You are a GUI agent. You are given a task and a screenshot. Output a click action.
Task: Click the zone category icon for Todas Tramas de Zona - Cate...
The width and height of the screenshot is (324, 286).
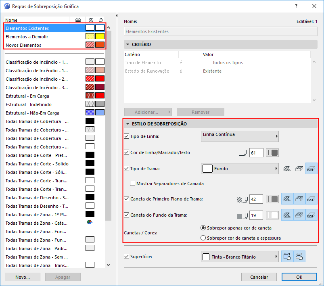point(90,223)
